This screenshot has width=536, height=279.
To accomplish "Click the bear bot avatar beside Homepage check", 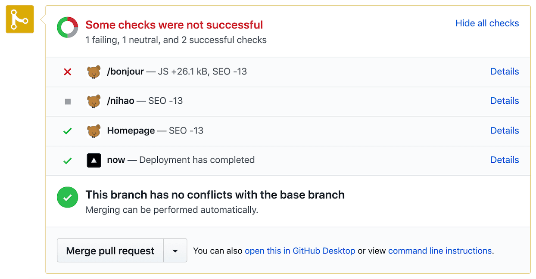I will pos(93,130).
